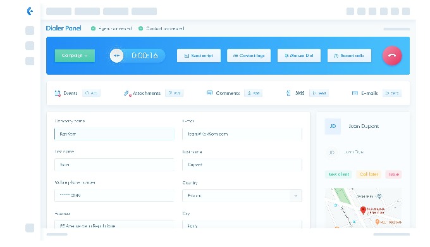430x247 pixels.
Task: Click the blue phone logo in sidebar
Action: pos(30,11)
